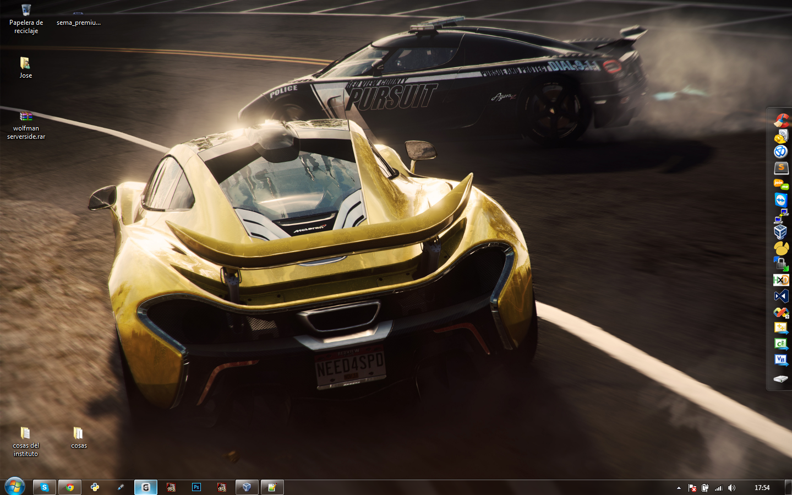This screenshot has height=495, width=792.
Task: Open the clock showing 17:54
Action: [762, 488]
